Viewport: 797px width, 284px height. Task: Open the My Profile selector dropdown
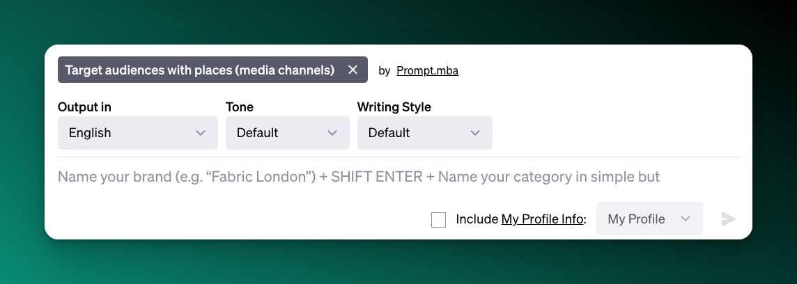point(648,219)
